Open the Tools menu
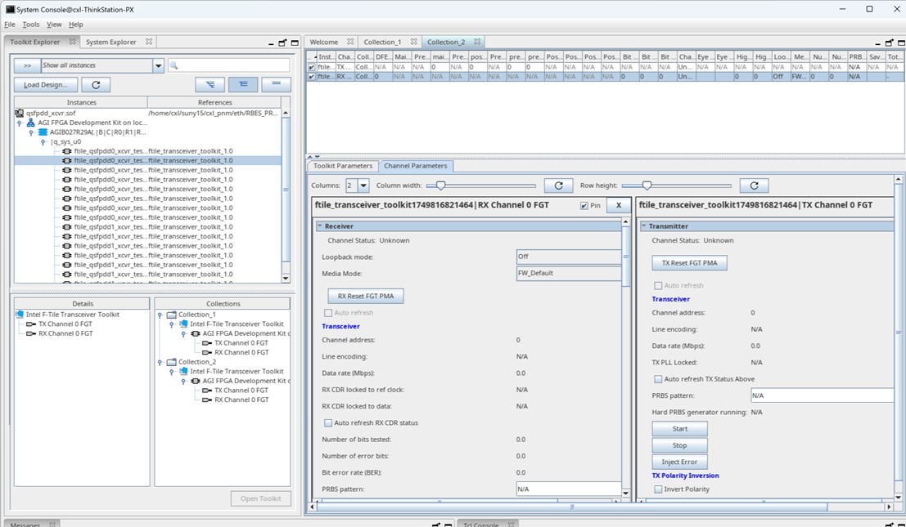This screenshot has width=906, height=527. 31,25
